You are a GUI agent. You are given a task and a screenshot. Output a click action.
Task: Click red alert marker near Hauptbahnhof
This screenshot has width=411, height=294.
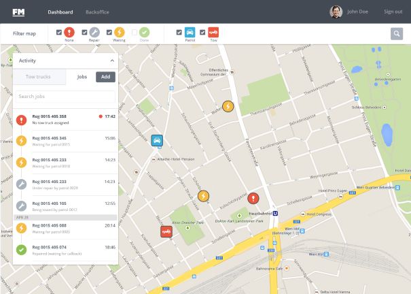click(x=253, y=198)
